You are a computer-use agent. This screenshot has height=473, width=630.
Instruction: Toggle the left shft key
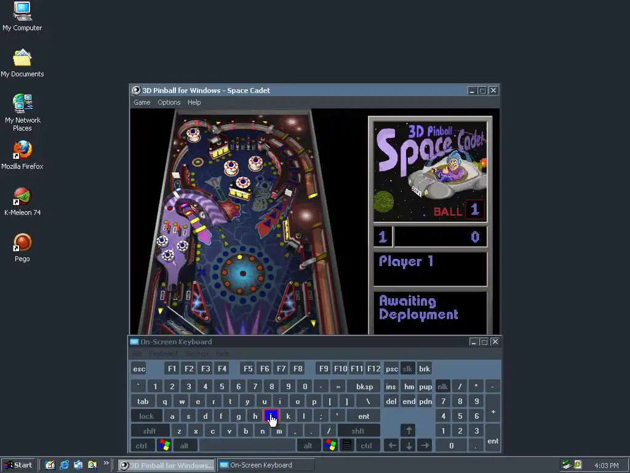[x=150, y=431]
